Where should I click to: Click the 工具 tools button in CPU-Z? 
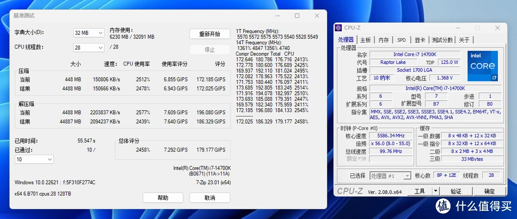(419, 191)
